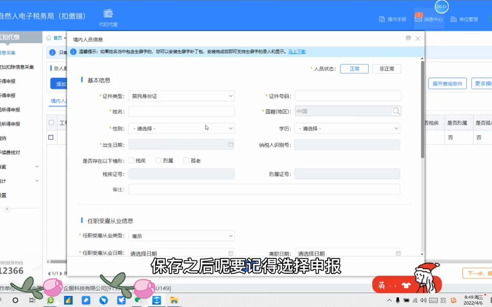Open the 任职受雇从业日期 calendar icon

pyautogui.click(x=230, y=253)
